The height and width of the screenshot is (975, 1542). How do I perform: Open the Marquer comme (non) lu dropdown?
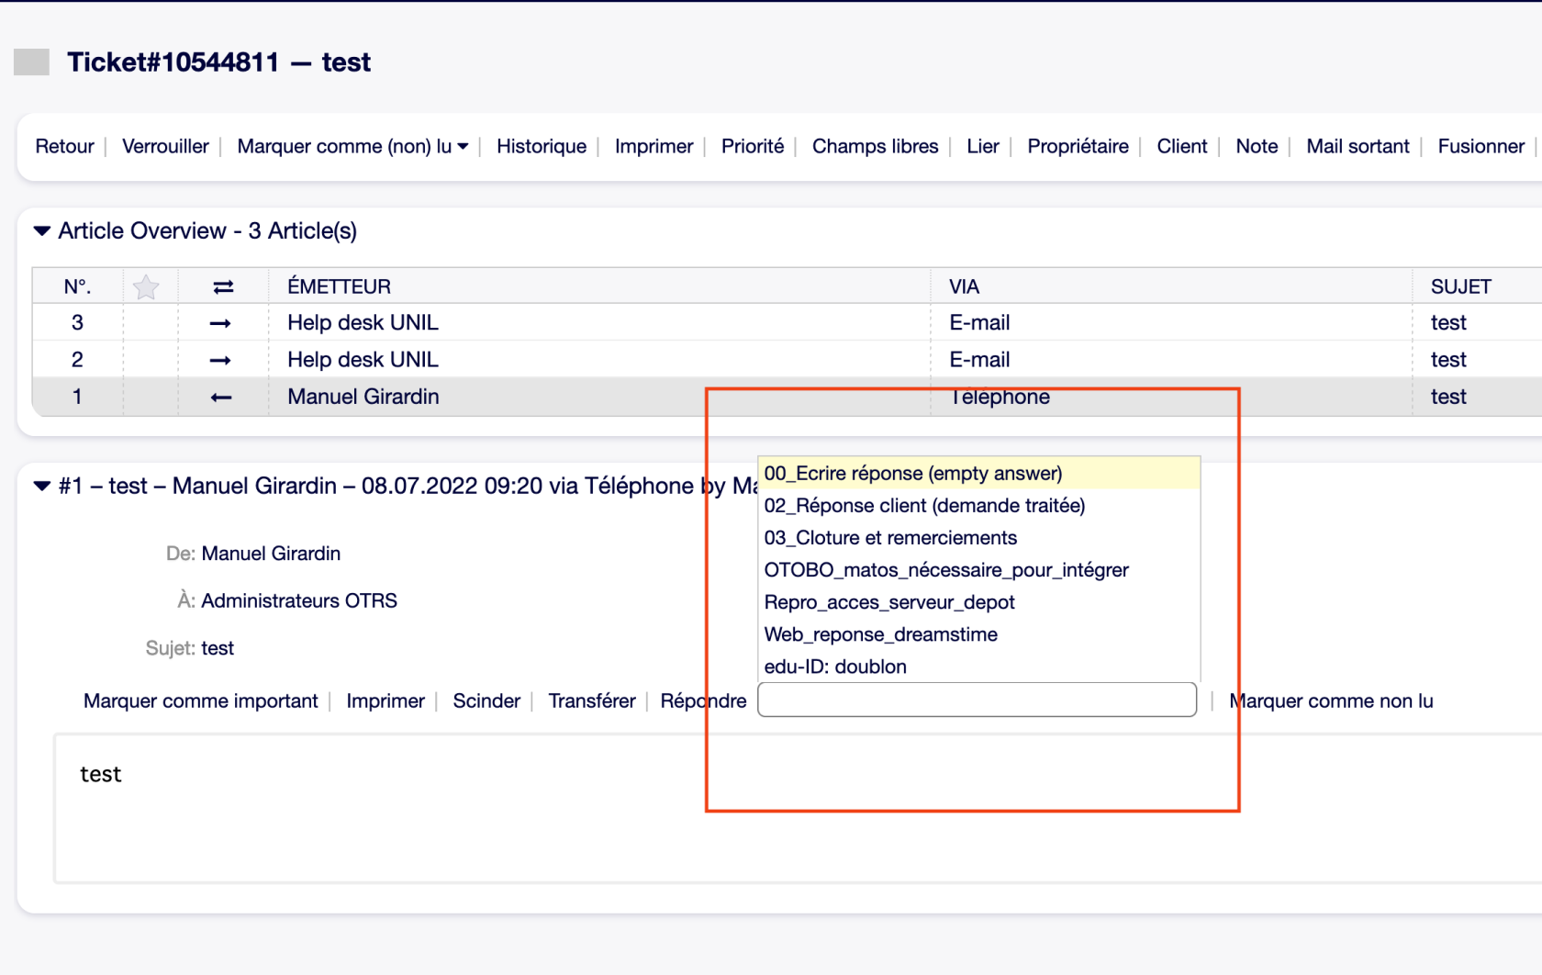pos(352,147)
